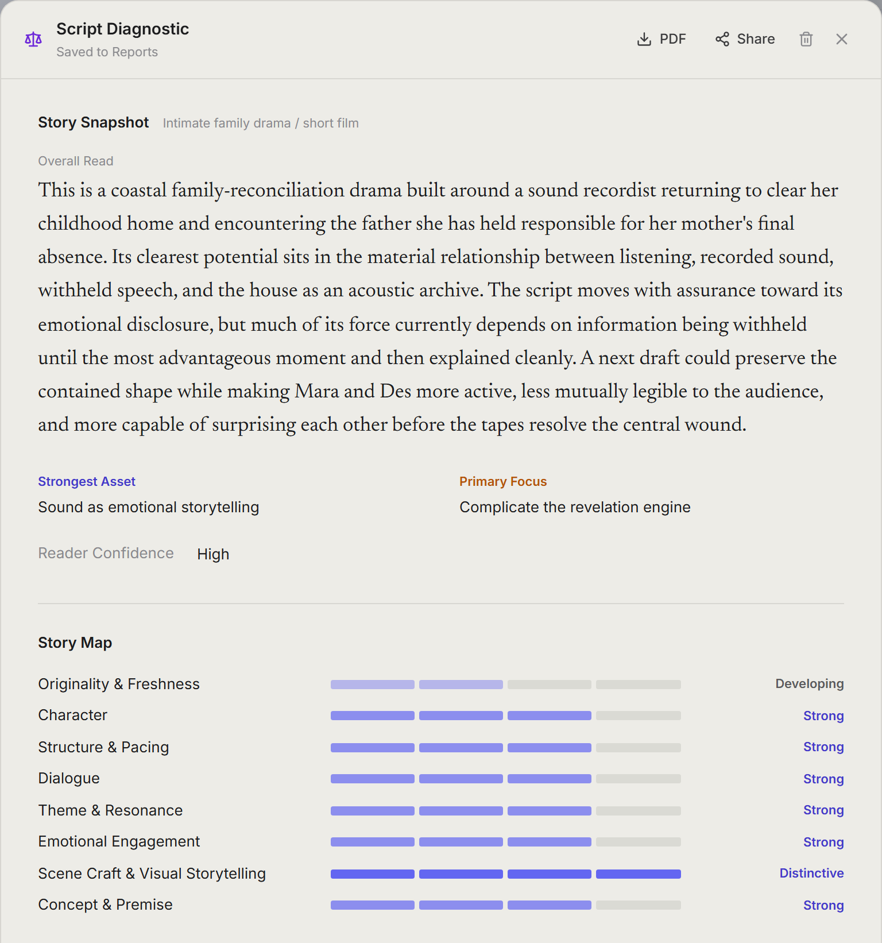
Task: Click the Scene Craft rating bar
Action: 506,874
